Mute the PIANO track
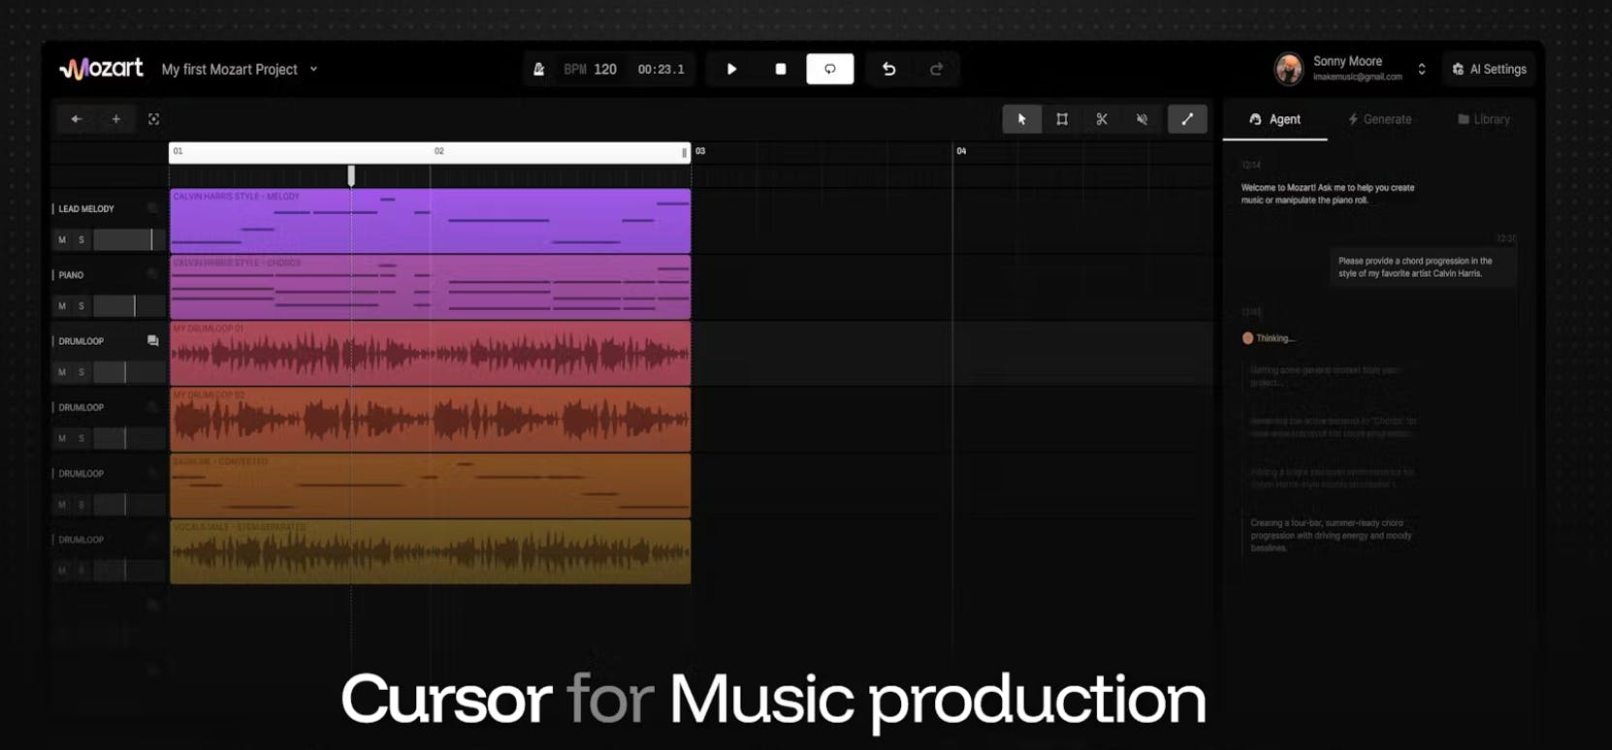Image resolution: width=1612 pixels, height=750 pixels. pos(62,306)
